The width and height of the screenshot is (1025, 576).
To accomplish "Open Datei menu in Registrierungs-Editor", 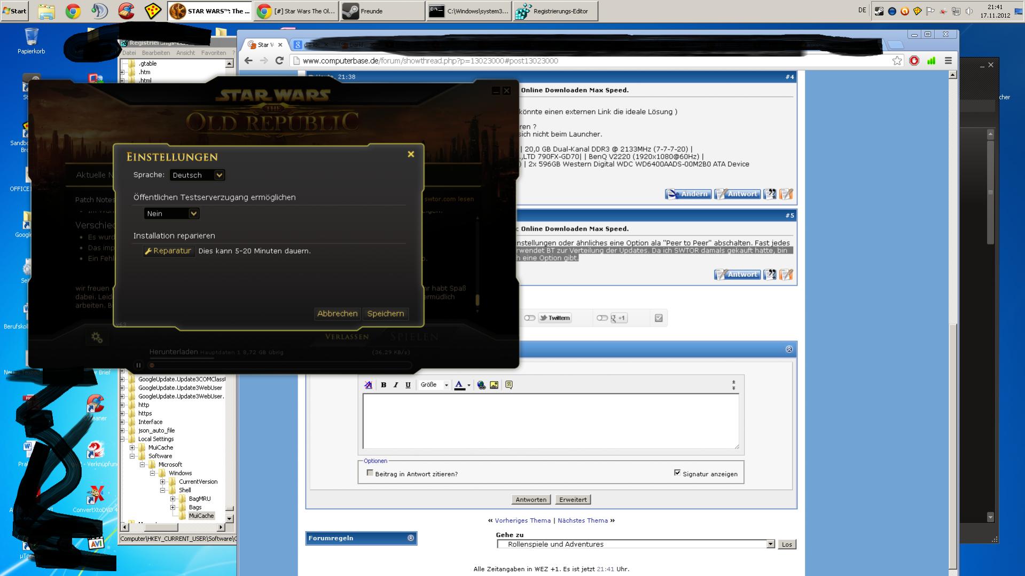I will coord(129,53).
